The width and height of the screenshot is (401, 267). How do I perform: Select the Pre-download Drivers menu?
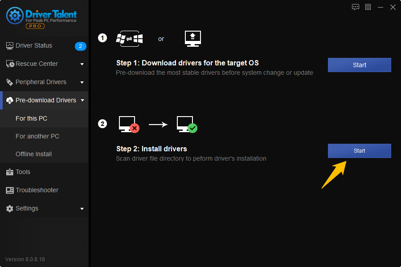pyautogui.click(x=44, y=100)
